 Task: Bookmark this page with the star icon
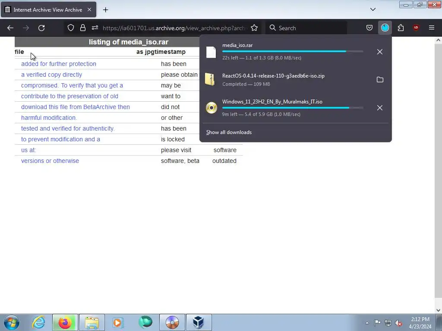click(254, 28)
